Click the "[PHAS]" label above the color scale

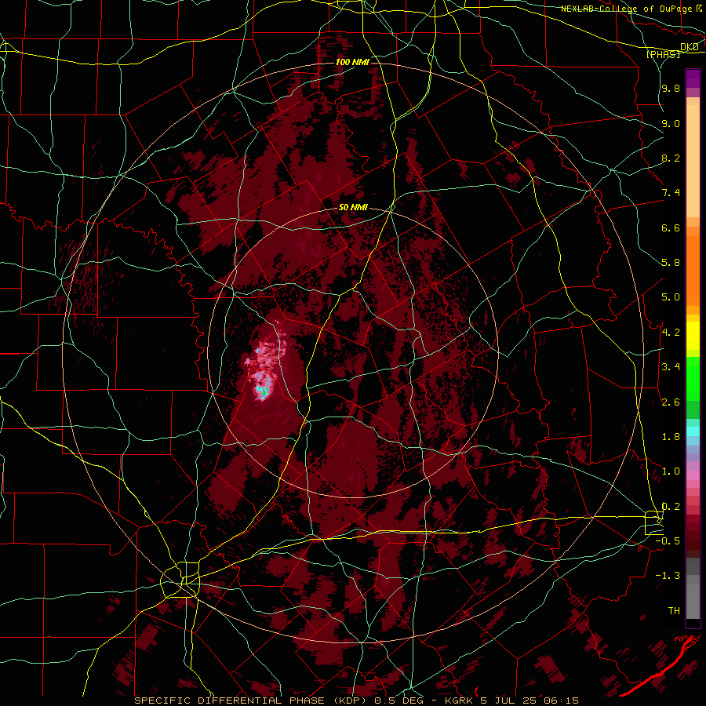pyautogui.click(x=664, y=54)
